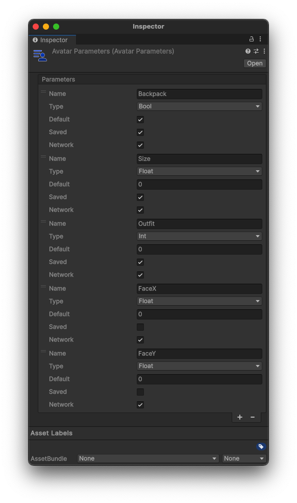297x503 pixels.
Task: Click the Avatar Parameters asset icon
Action: pos(40,56)
